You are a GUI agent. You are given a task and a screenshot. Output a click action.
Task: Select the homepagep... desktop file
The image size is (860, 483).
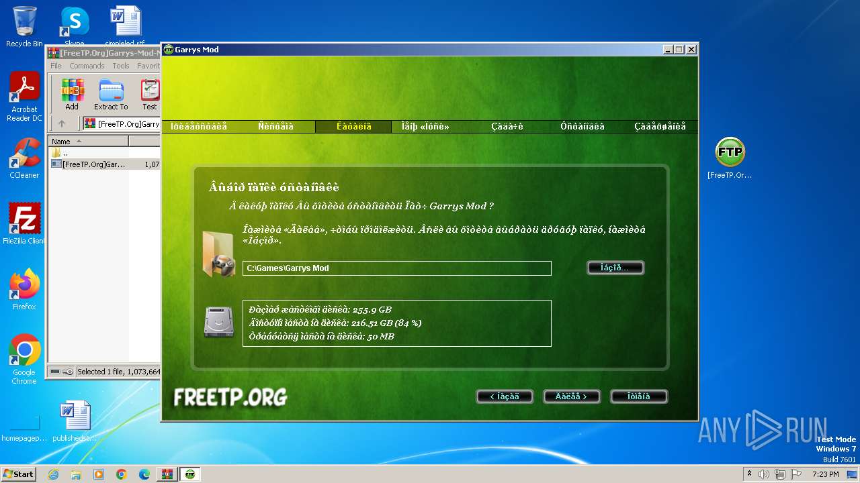click(x=24, y=428)
